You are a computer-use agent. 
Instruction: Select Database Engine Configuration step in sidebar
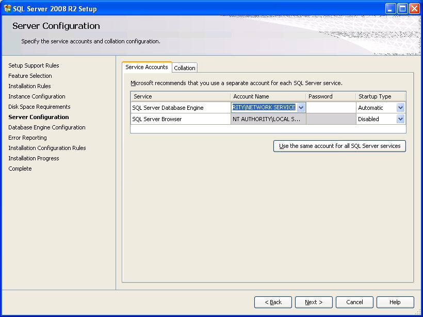(47, 127)
